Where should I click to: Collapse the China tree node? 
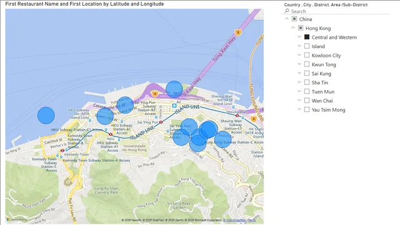287,19
